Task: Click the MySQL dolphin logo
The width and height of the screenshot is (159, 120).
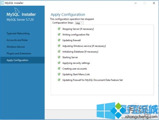Action: click(x=17, y=10)
